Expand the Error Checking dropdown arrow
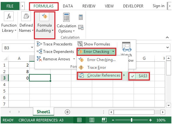This screenshot has height=124, width=172. (x=113, y=52)
